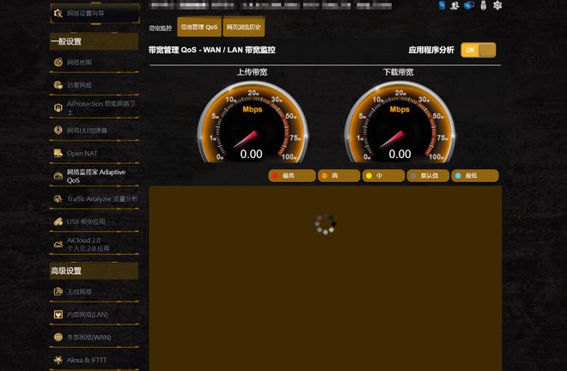Select the red 最高 priority label
Viewport: 567px width, 371px height.
click(291, 175)
